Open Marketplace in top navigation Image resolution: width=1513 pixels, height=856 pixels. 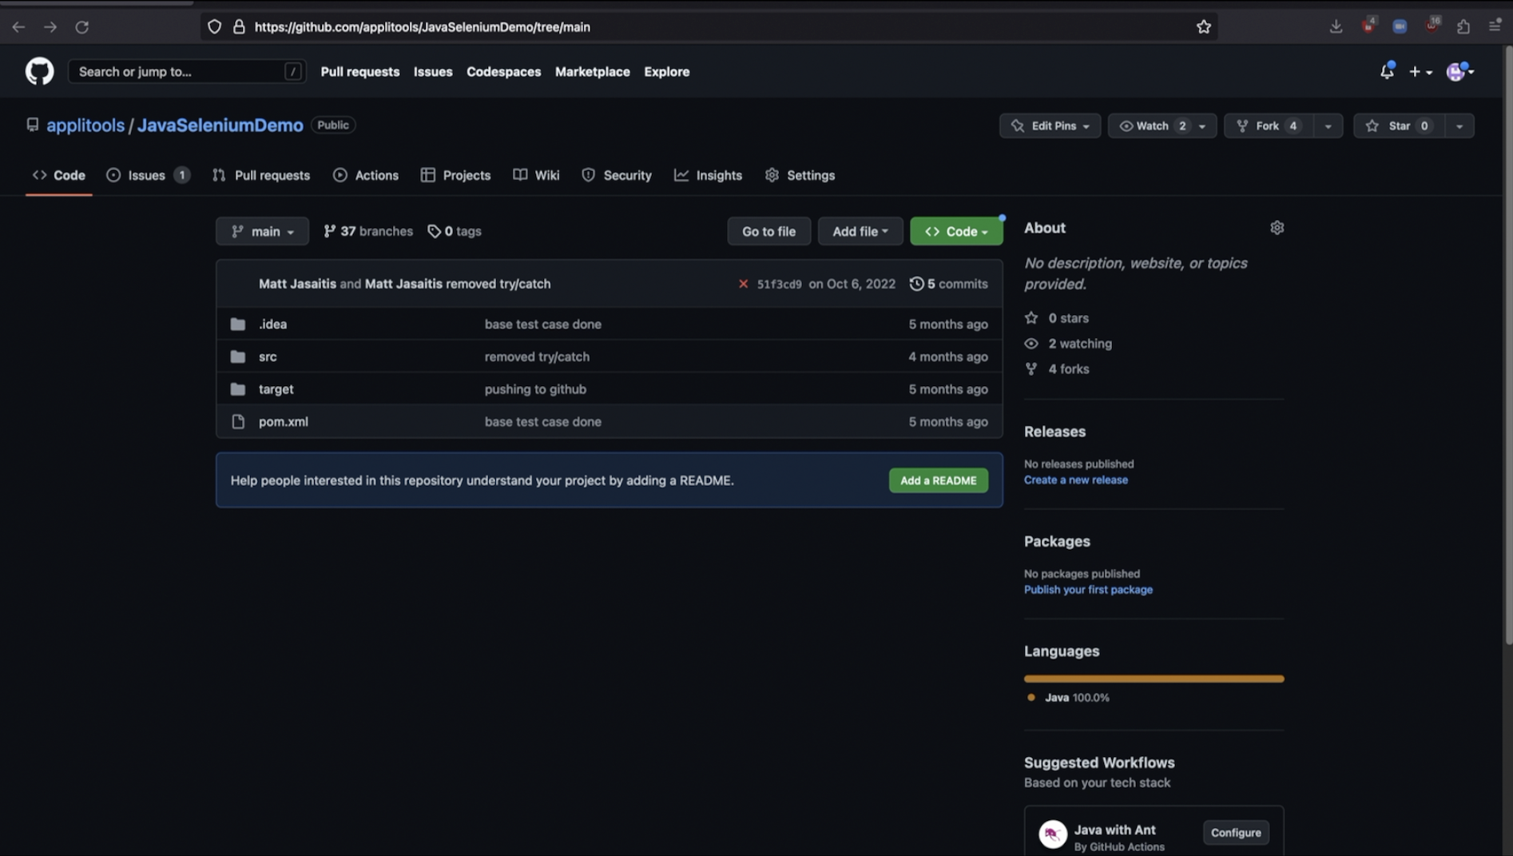coord(592,71)
